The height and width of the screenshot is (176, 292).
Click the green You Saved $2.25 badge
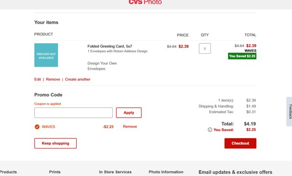[242, 56]
